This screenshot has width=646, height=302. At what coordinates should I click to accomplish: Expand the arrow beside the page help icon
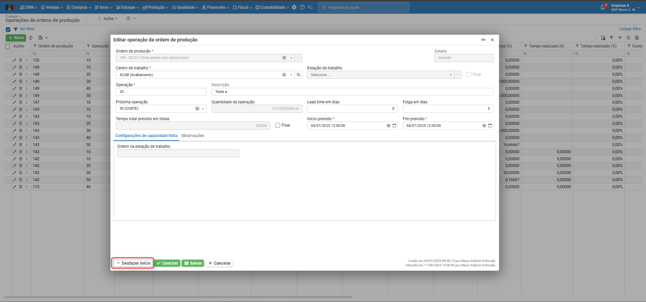point(135,19)
